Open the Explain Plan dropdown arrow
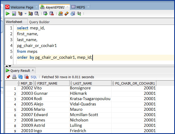175x134 pixels. [26, 14]
